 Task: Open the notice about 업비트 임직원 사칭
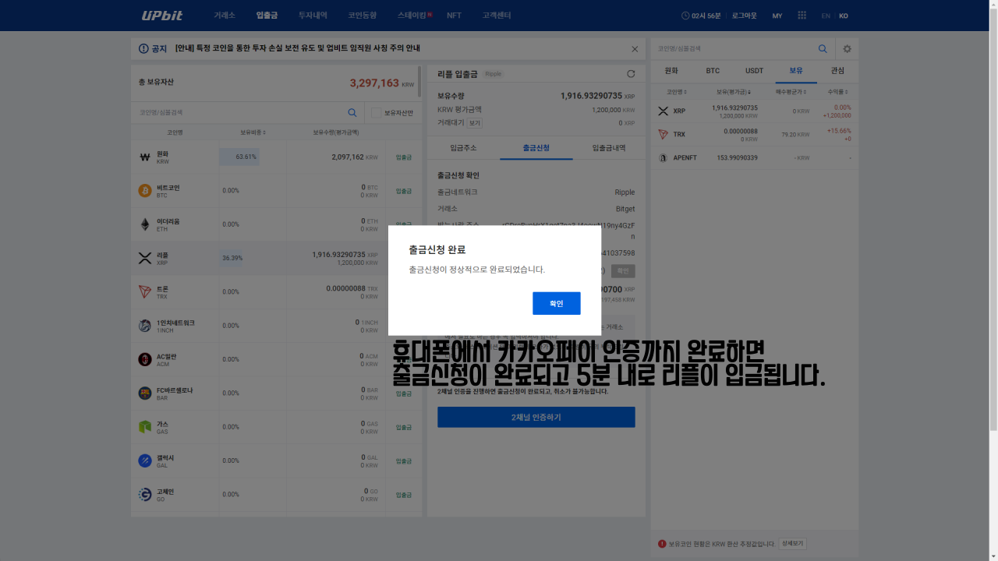(298, 48)
